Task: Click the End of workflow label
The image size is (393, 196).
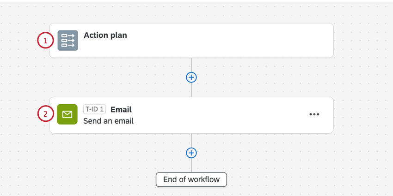Action: click(x=191, y=179)
